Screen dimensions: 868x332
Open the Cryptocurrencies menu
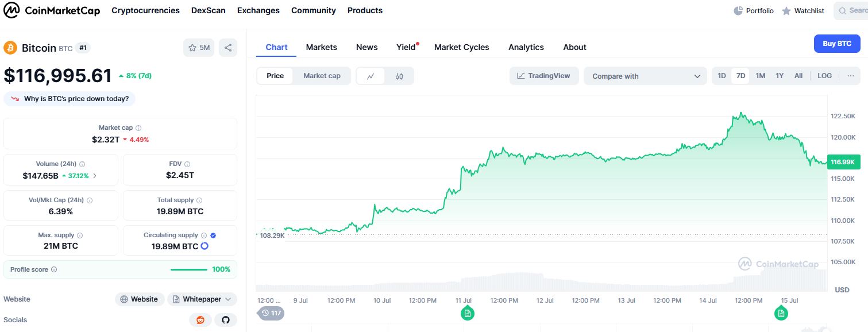(x=145, y=10)
